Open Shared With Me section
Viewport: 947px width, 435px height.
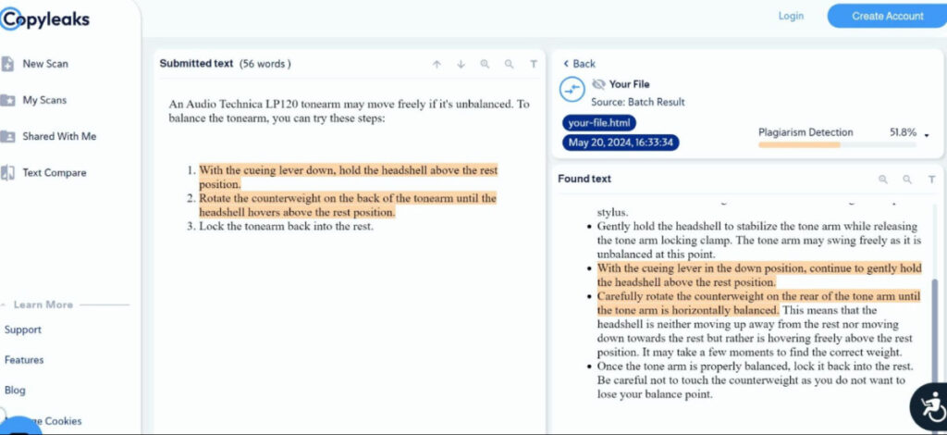click(x=59, y=136)
